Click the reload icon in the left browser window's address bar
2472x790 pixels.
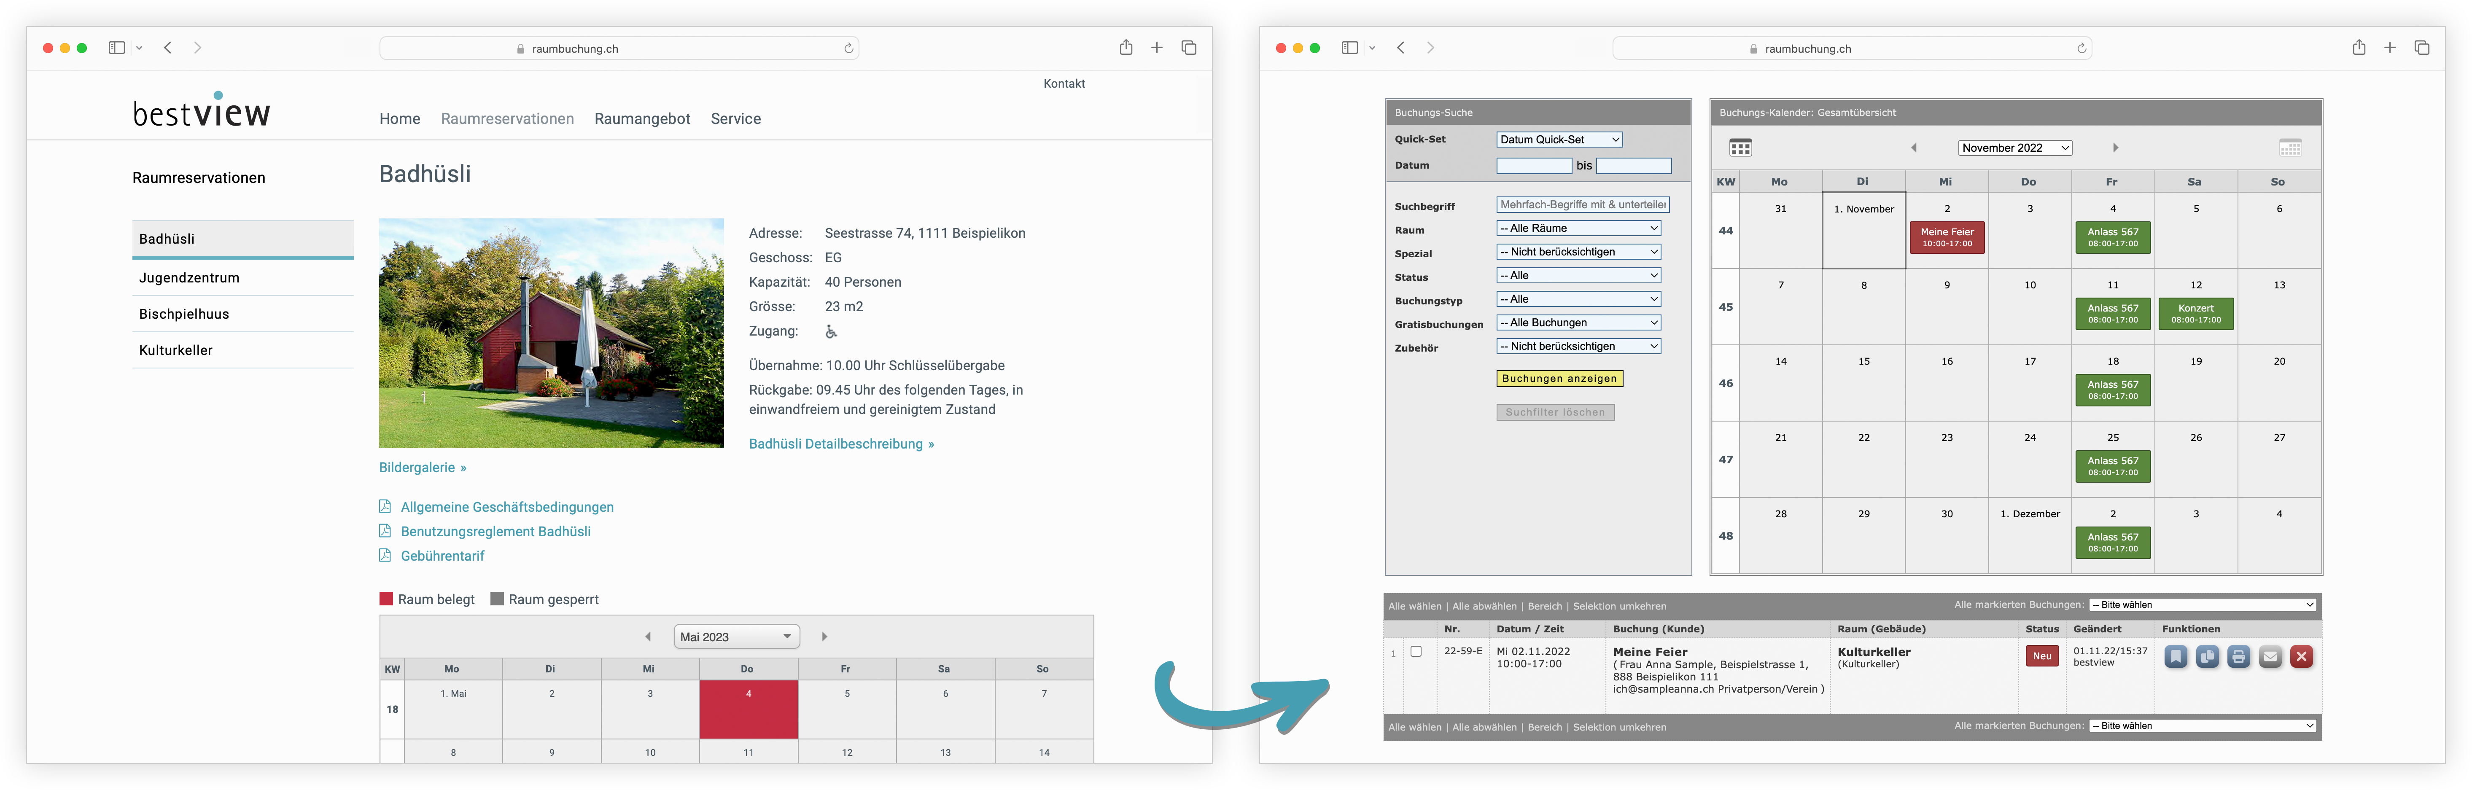pyautogui.click(x=848, y=48)
